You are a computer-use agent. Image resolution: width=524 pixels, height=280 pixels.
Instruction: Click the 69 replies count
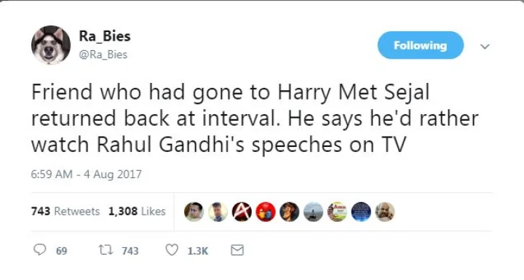(x=61, y=251)
